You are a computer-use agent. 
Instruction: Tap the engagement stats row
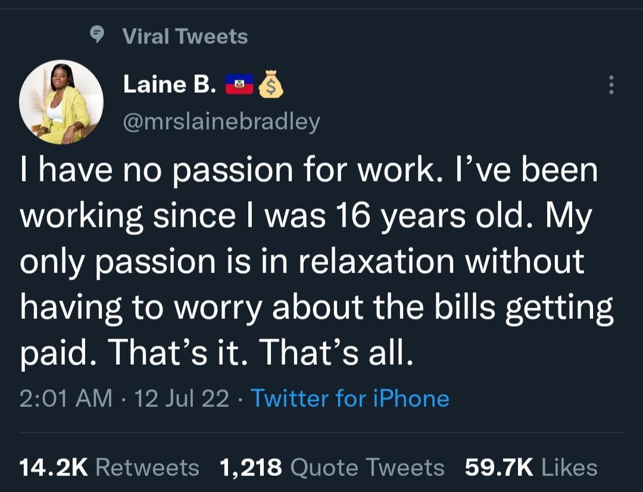321,467
